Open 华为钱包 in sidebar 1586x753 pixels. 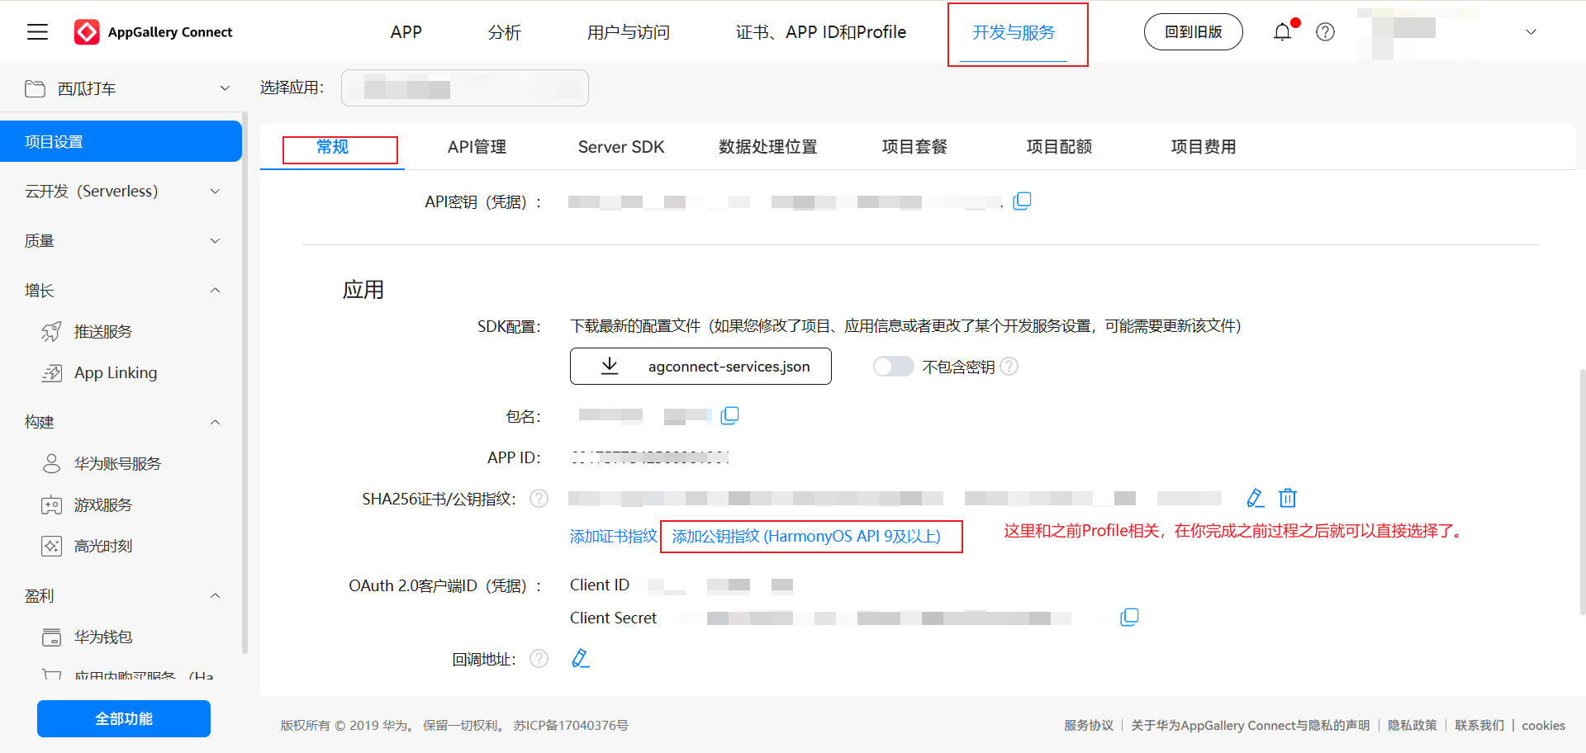(103, 637)
